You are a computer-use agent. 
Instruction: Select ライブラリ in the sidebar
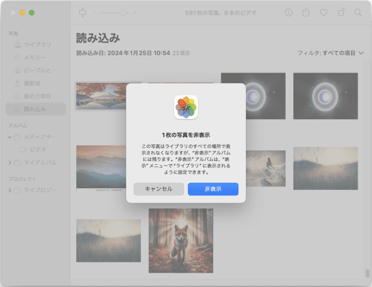pyautogui.click(x=36, y=44)
